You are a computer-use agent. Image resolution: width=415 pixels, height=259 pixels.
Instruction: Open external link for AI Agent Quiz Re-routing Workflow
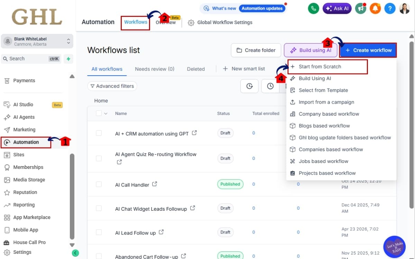(x=119, y=162)
